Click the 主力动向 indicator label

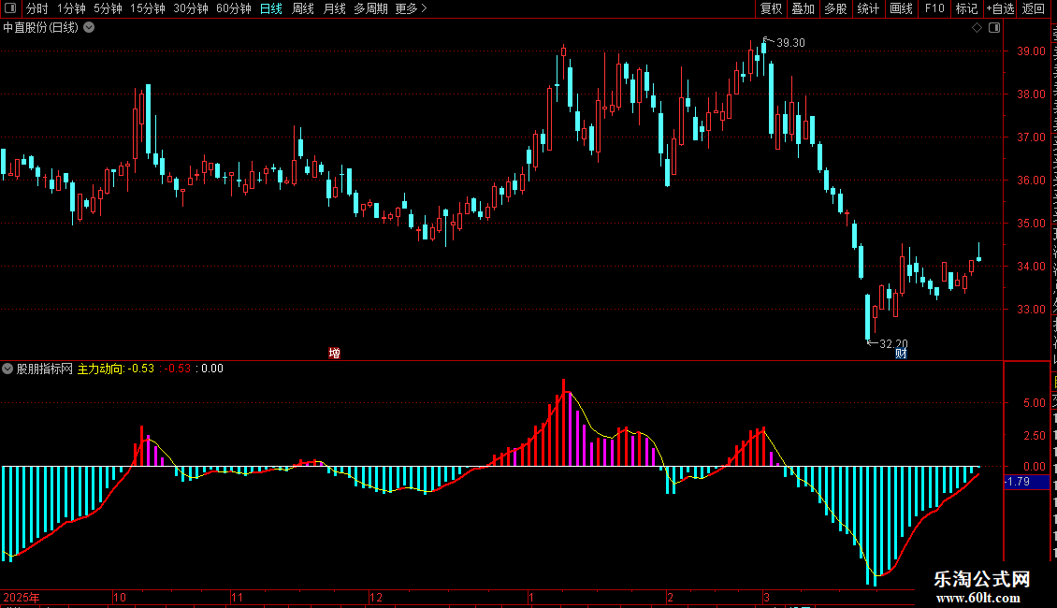tap(100, 369)
